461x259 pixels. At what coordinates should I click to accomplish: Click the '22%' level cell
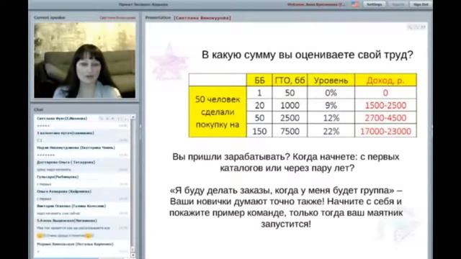click(x=331, y=131)
